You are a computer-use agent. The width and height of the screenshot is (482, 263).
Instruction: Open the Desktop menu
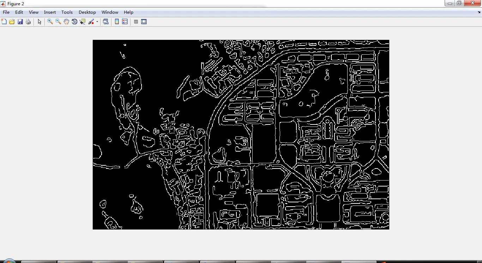tap(87, 12)
